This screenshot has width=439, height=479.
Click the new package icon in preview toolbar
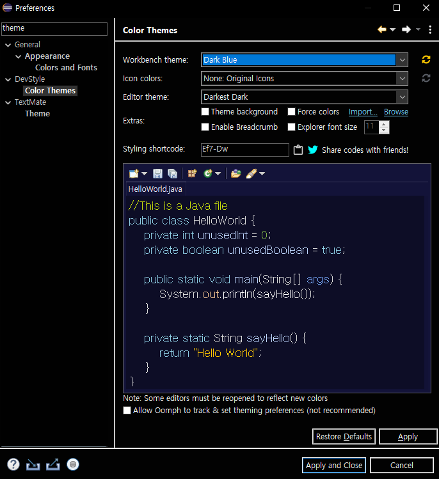192,173
